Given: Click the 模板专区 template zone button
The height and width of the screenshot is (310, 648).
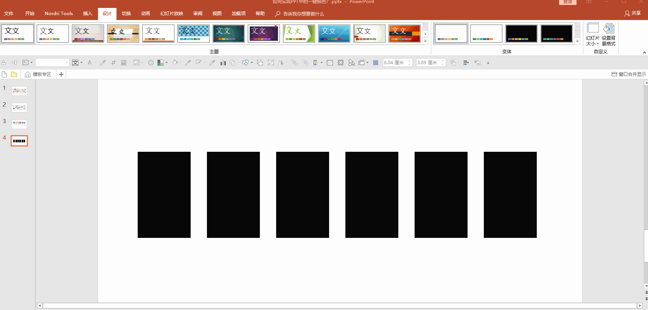Looking at the screenshot, I should (38, 74).
